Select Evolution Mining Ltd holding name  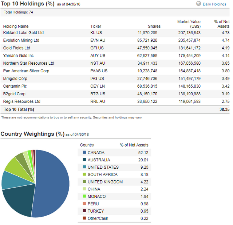[21, 40]
